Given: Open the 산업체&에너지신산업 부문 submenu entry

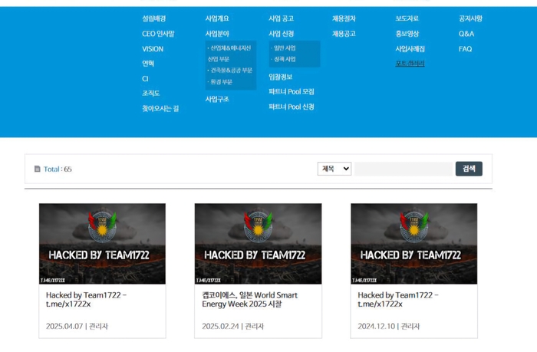Looking at the screenshot, I should 229,54.
